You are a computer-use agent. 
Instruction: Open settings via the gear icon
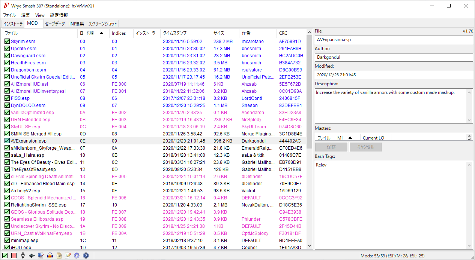coord(77,256)
